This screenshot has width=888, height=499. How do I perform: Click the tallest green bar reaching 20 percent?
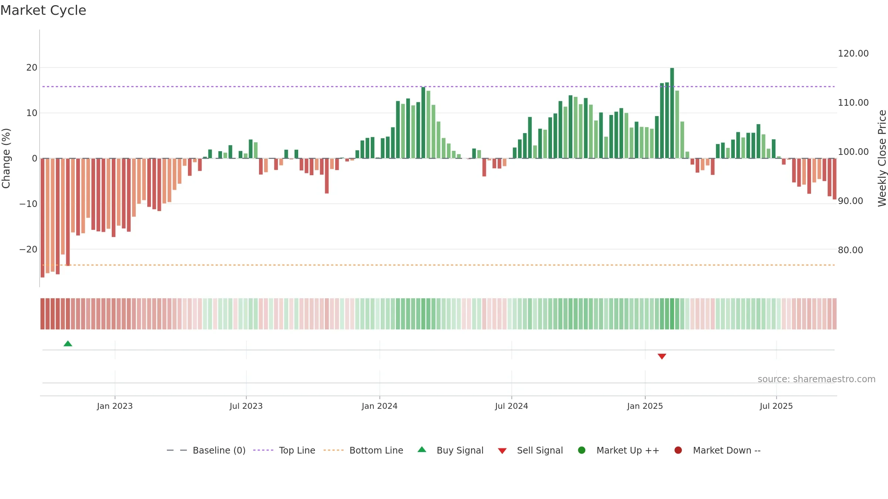click(x=672, y=113)
